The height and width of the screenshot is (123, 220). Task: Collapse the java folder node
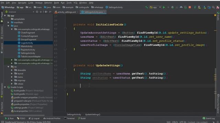[x=8, y=26]
